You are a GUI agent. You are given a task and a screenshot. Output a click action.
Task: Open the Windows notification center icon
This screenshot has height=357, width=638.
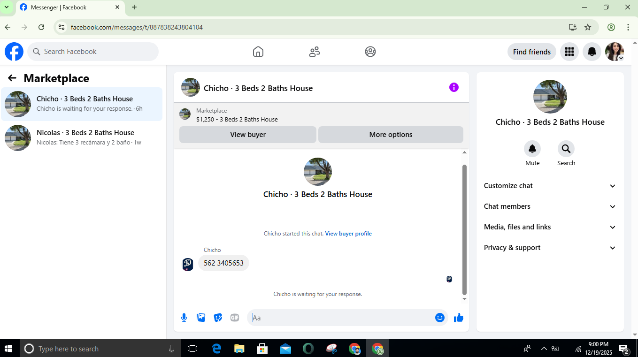pos(624,349)
